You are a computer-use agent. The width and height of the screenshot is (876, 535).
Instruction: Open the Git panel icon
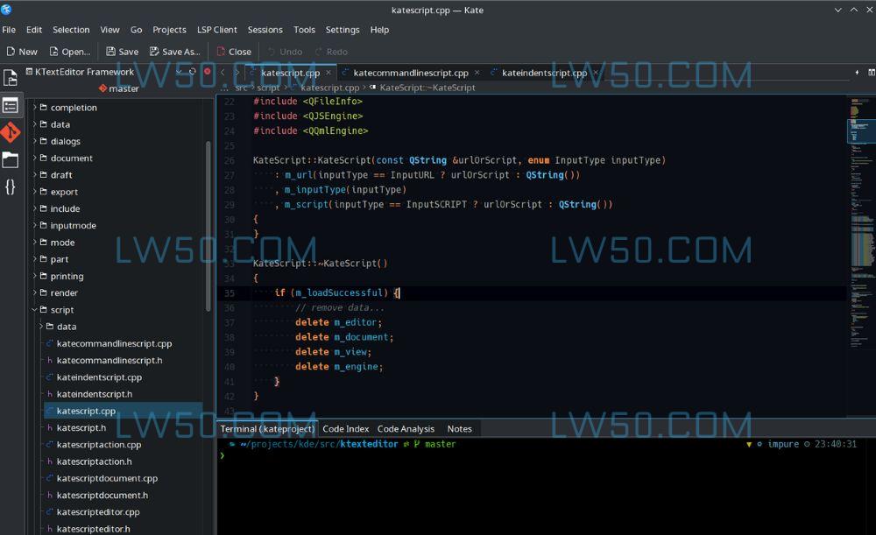(11, 132)
